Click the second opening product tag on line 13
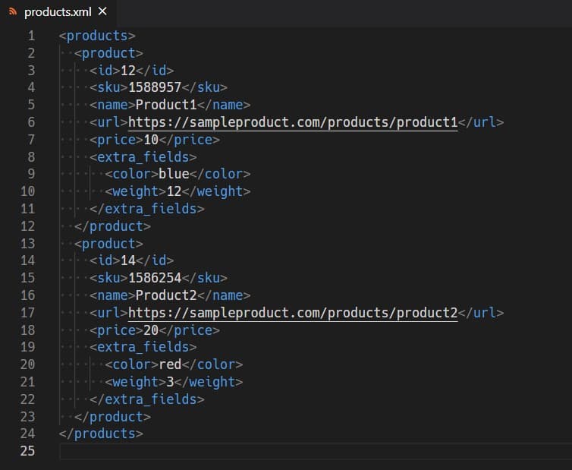 108,244
